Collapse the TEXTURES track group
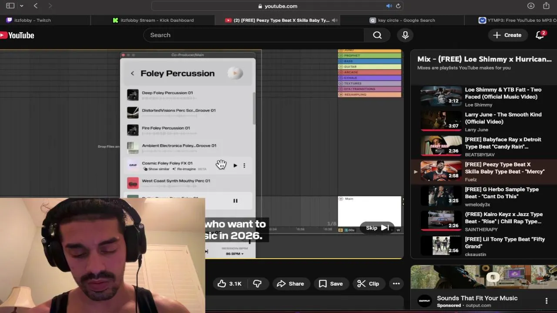557x313 pixels. [341, 83]
